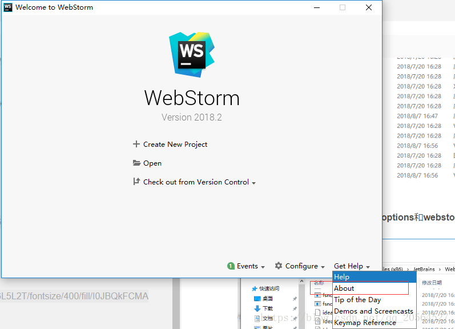Screen dimensions: 455x329
Task: Expand Check out from Version Control
Action: pos(194,182)
